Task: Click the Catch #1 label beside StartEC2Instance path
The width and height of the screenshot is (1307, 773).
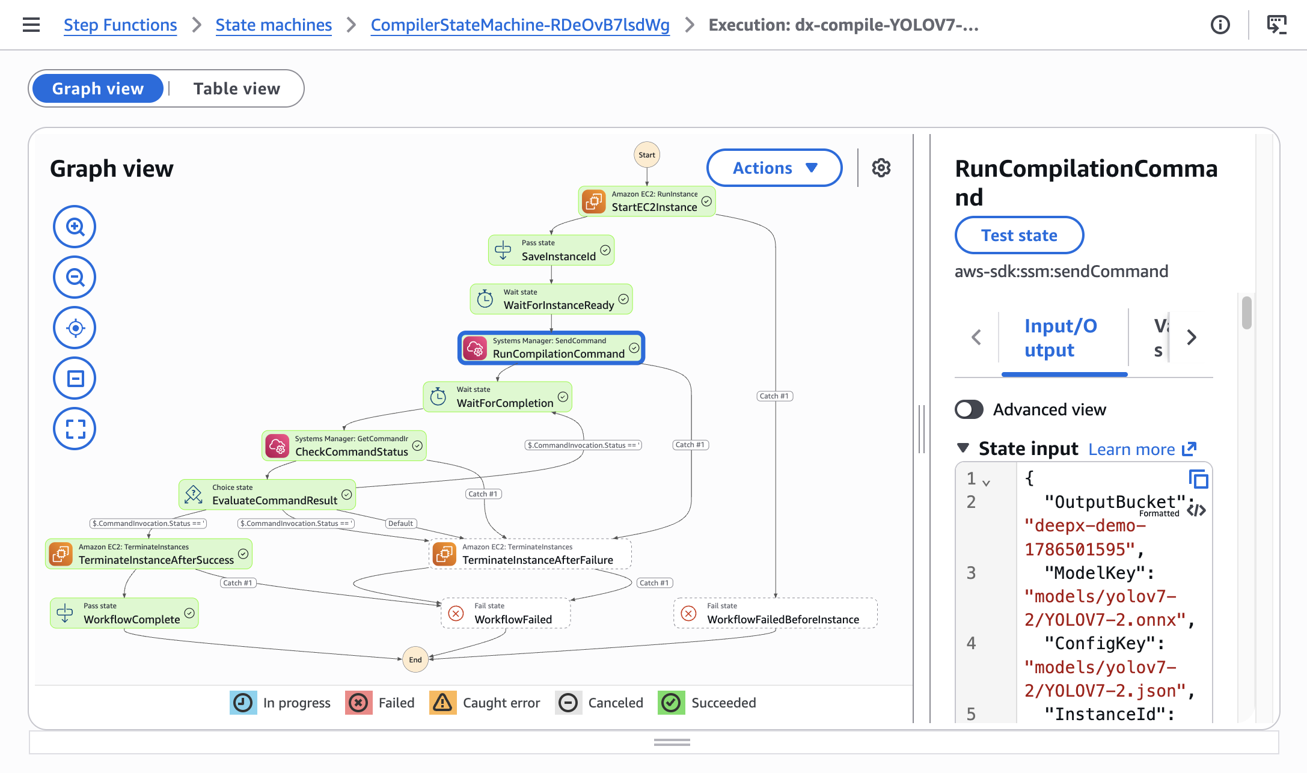Action: pyautogui.click(x=774, y=396)
